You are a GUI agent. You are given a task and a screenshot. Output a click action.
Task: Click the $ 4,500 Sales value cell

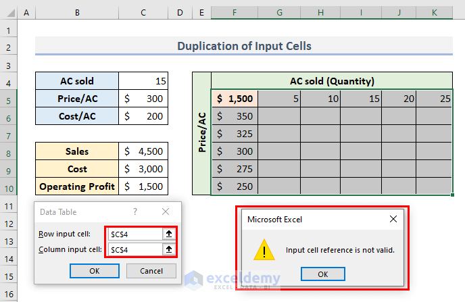(143, 151)
